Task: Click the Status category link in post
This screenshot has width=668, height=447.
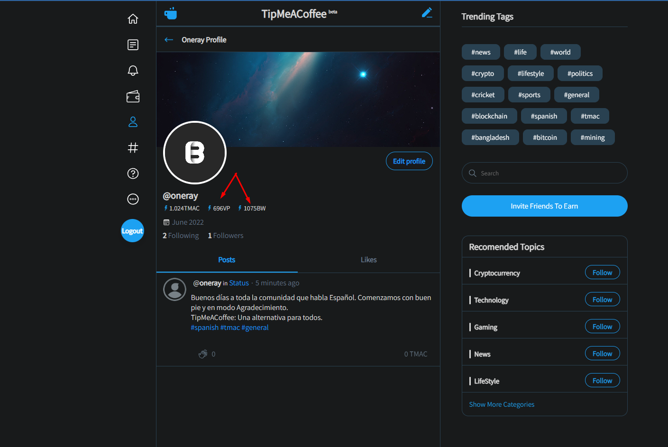Action: (239, 283)
